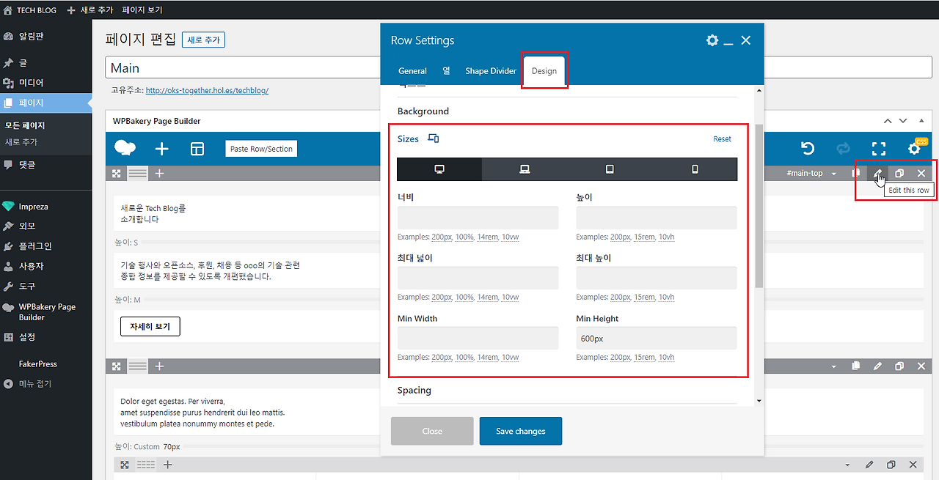939x480 pixels.
Task: Click the grey Close button in dialog
Action: tap(432, 431)
